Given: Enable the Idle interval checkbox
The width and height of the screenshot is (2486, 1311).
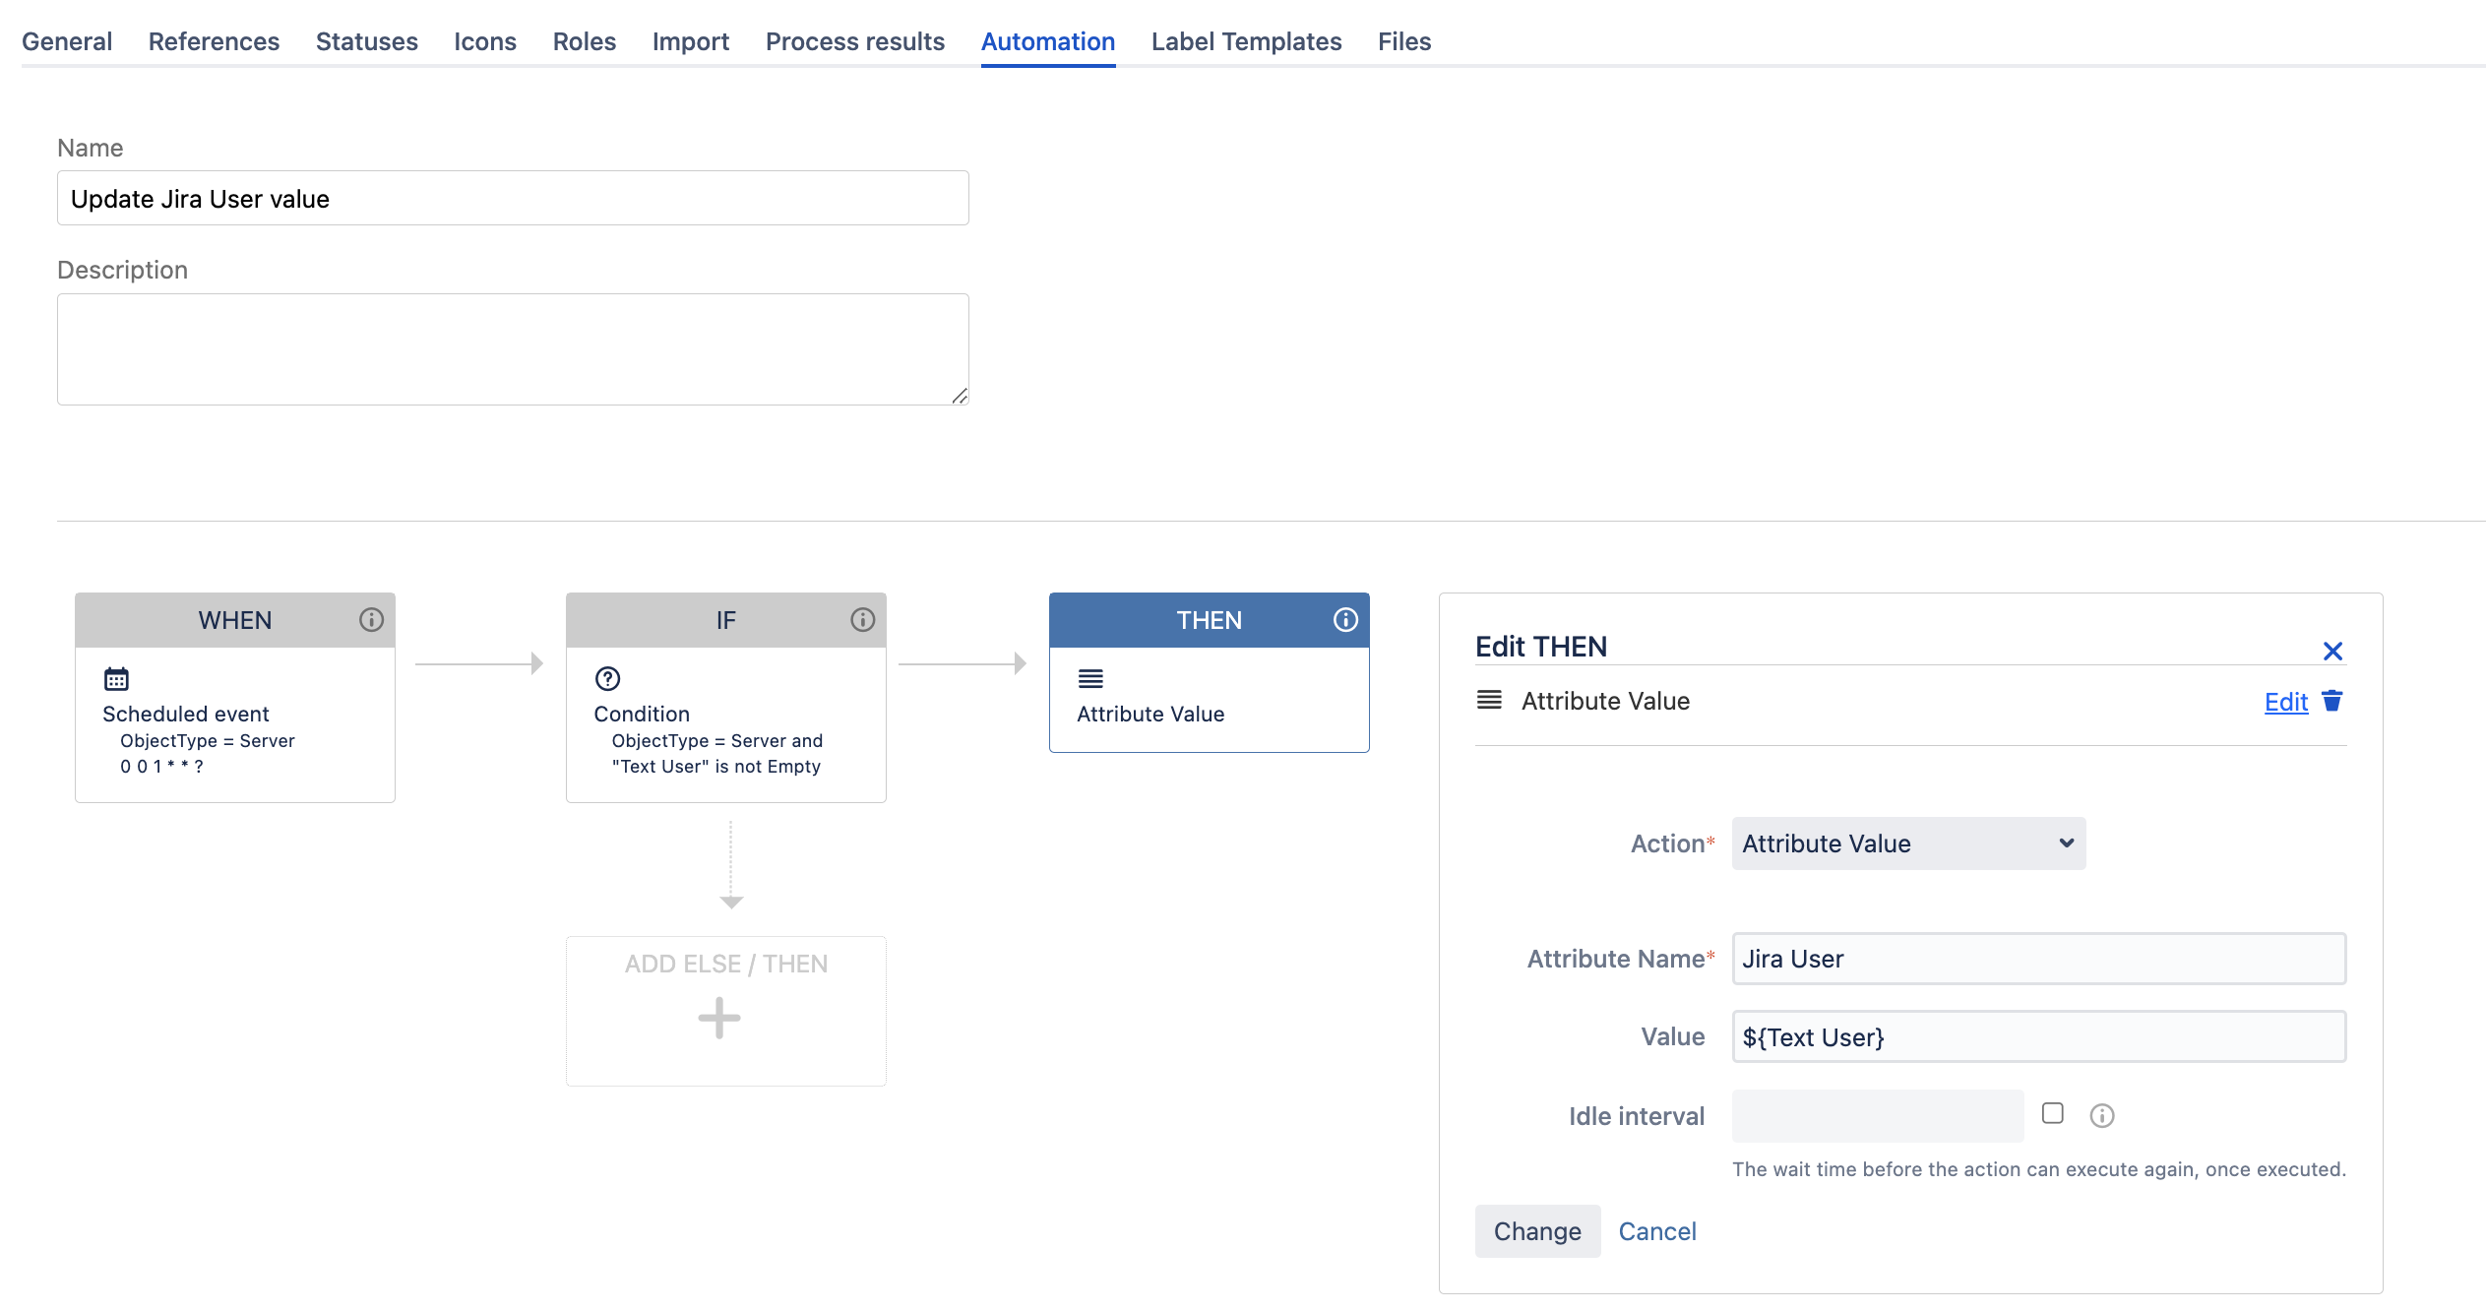Looking at the screenshot, I should pos(2052,1113).
